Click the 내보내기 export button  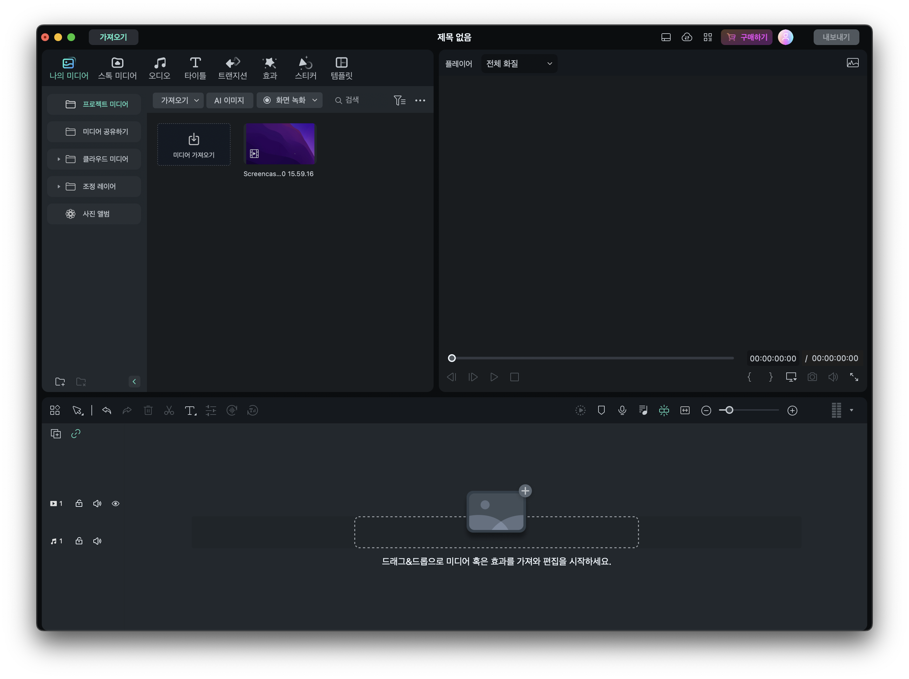click(x=836, y=38)
